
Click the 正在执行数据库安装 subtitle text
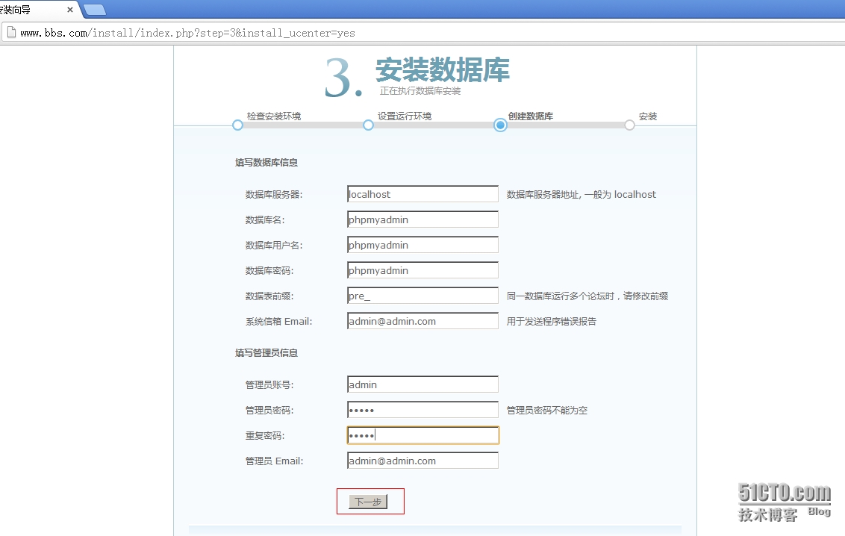click(x=420, y=91)
